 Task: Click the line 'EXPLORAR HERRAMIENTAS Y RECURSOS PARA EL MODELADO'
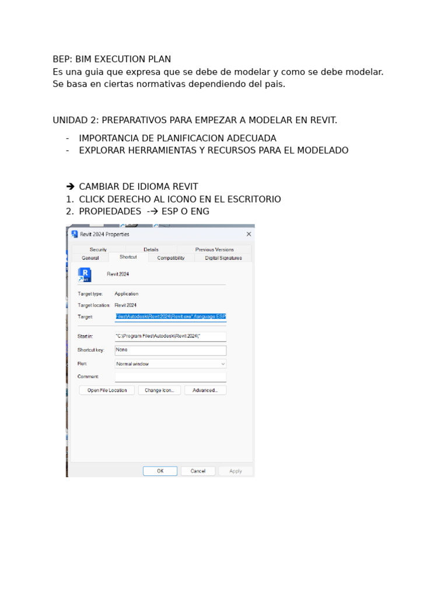coord(213,150)
